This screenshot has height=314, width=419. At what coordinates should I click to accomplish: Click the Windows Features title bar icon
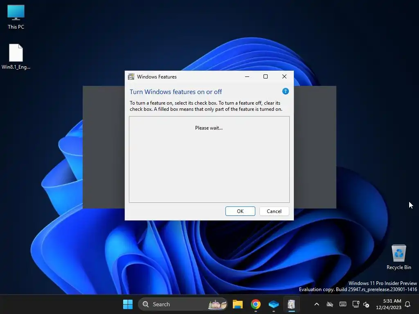point(131,76)
